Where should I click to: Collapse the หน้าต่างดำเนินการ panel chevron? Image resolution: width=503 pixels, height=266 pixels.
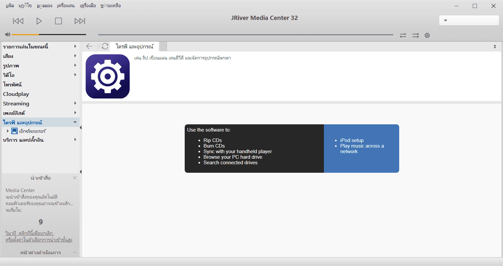pos(75,252)
